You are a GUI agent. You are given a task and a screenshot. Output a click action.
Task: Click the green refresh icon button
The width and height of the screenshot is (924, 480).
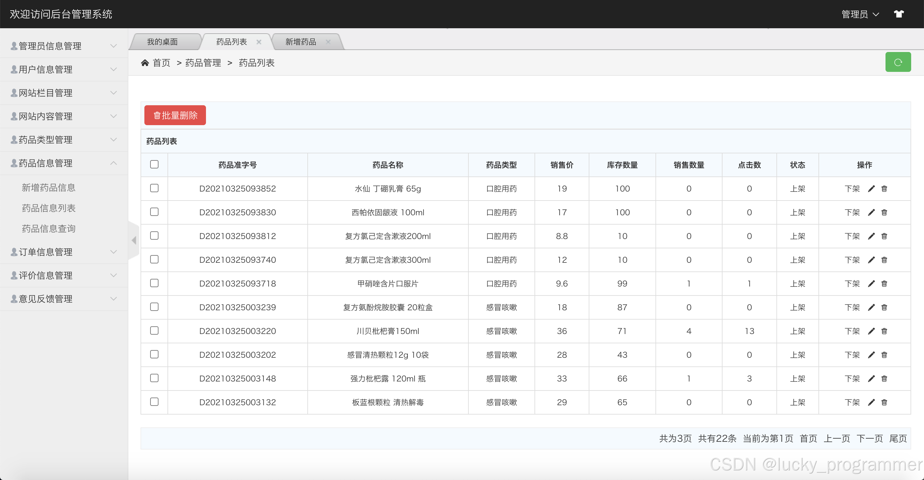[898, 62]
